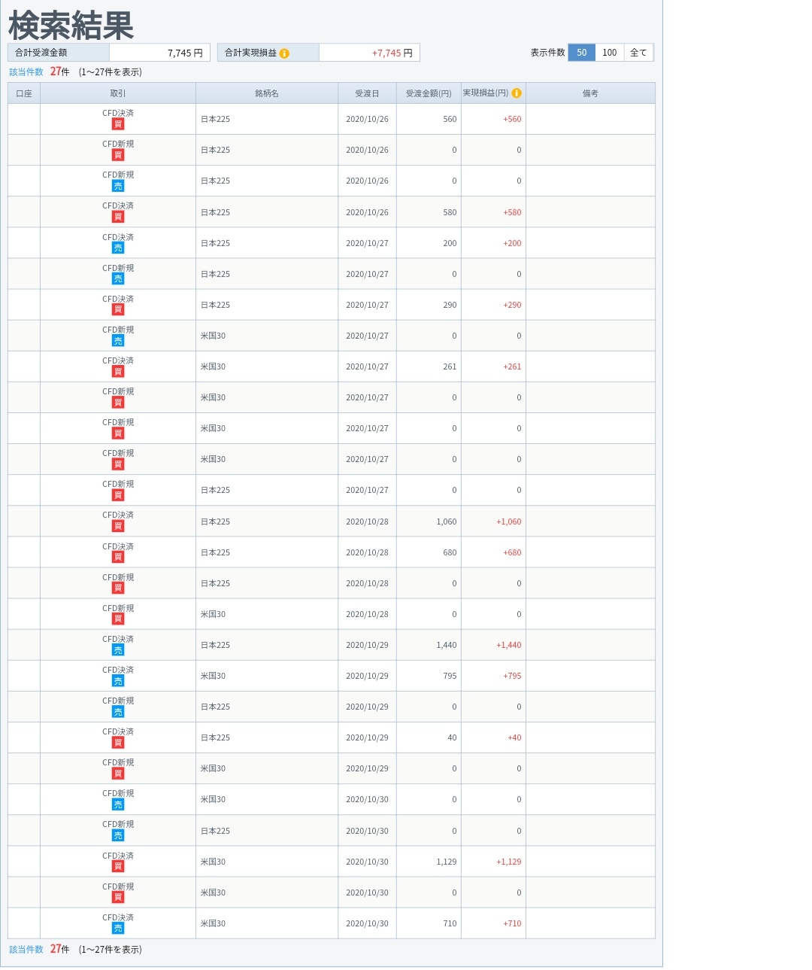This screenshot has width=812, height=970.
Task: Show all results with 全て button
Action: tap(638, 53)
